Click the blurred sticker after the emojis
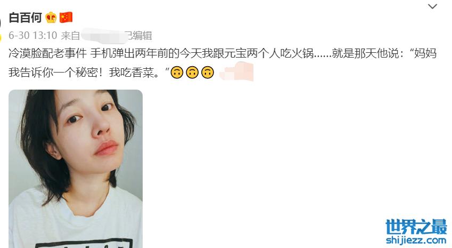The height and width of the screenshot is (248, 452). tap(236, 71)
